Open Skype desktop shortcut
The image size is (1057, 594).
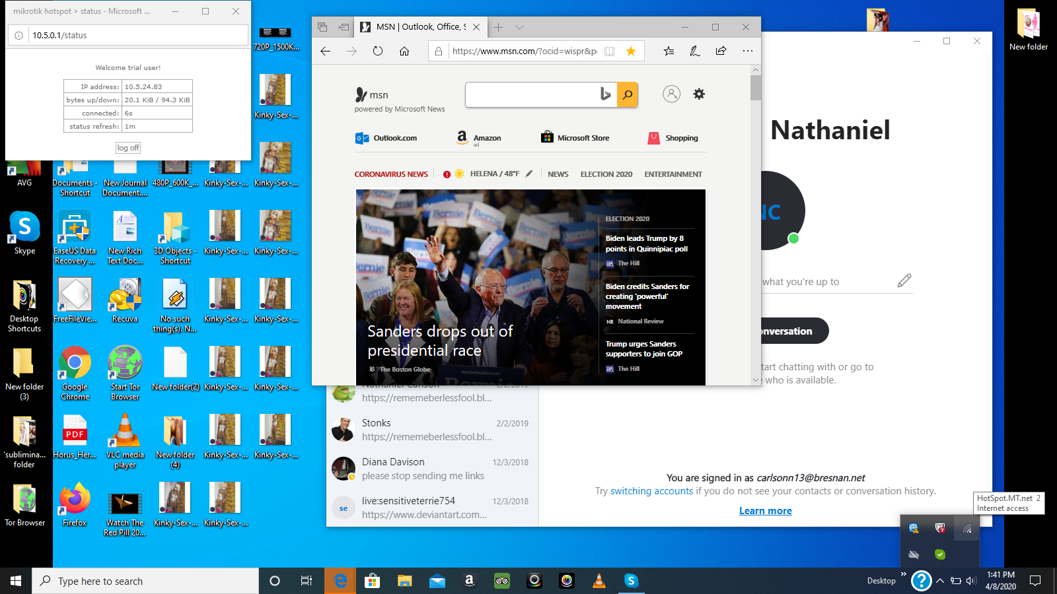point(24,233)
